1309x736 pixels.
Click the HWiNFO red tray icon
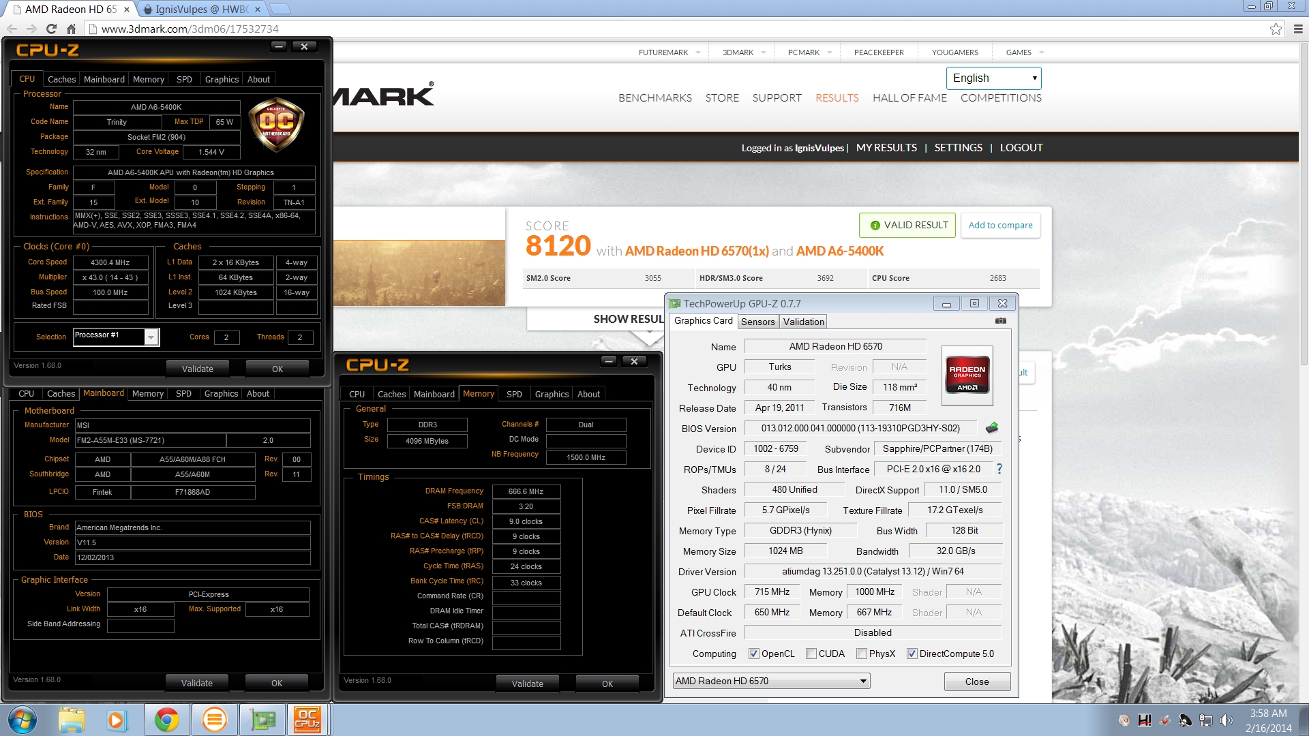tap(1145, 720)
